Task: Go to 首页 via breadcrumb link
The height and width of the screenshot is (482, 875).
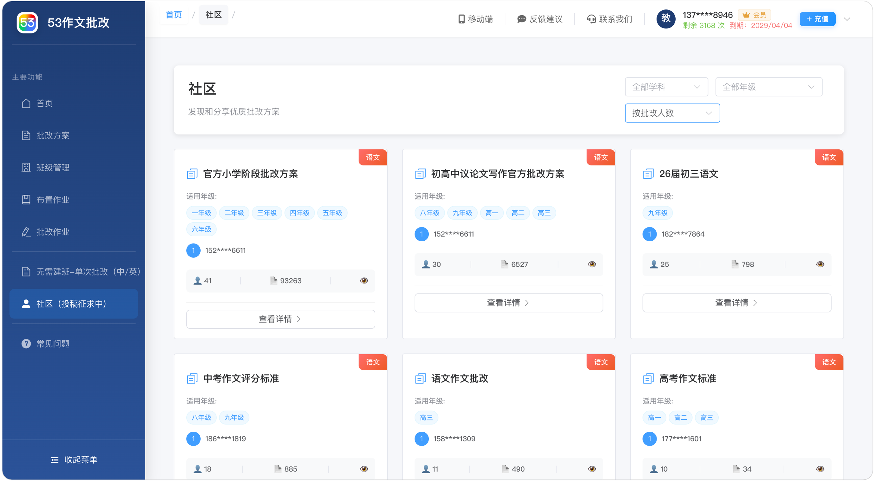Action: tap(173, 15)
